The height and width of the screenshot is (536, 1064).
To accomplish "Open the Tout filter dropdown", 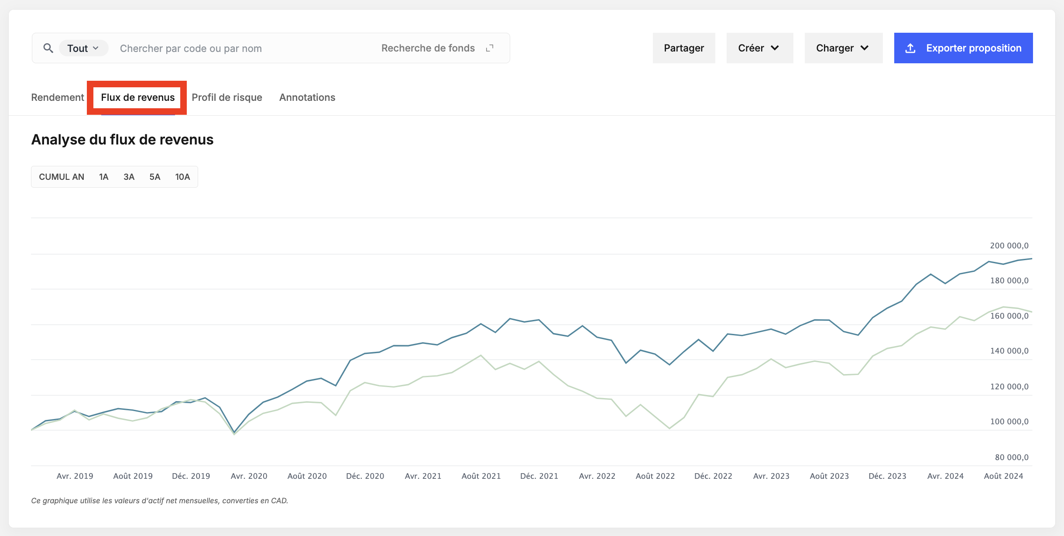I will pos(83,48).
